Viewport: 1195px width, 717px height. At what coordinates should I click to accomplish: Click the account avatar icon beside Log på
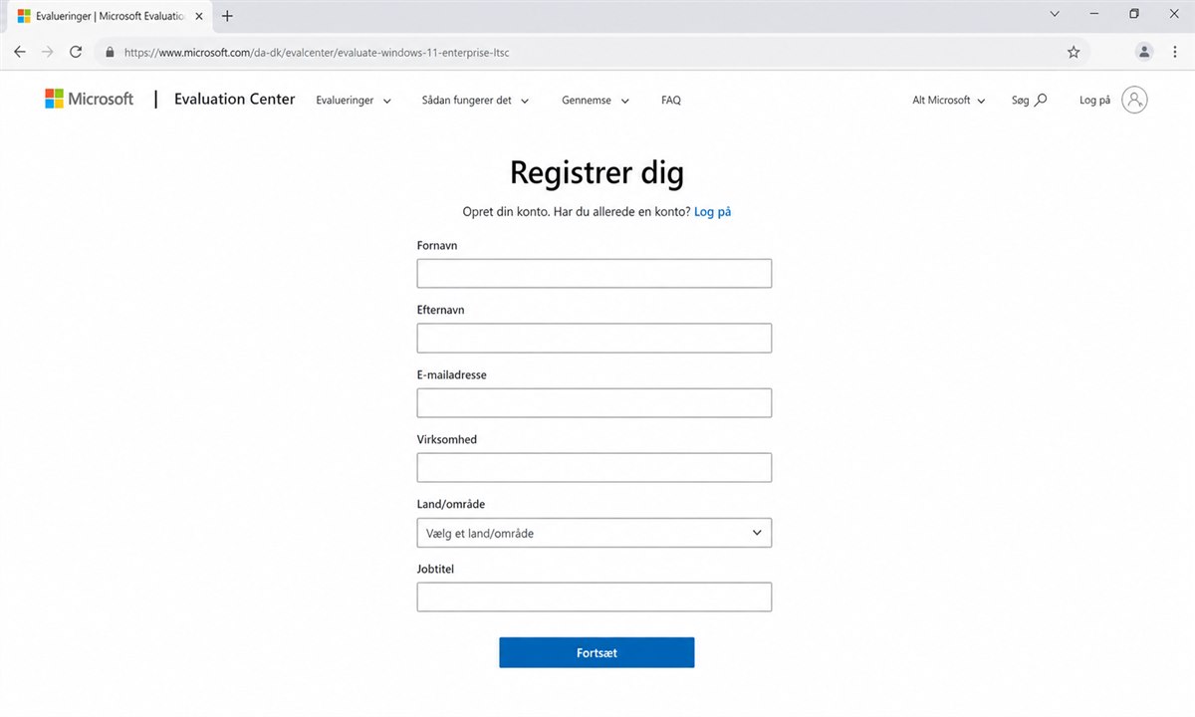point(1134,100)
